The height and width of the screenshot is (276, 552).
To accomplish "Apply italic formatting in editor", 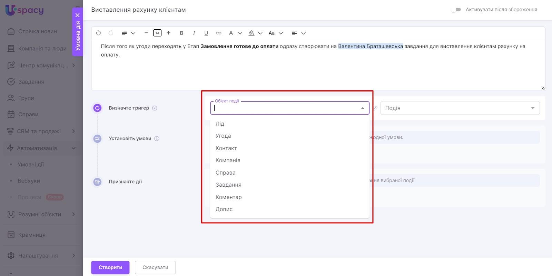I will coord(194,33).
